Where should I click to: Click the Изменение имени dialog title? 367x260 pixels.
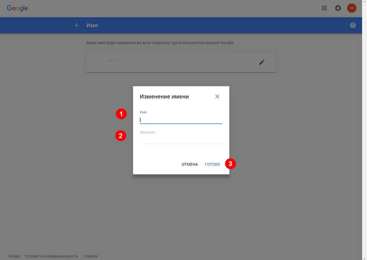(164, 97)
